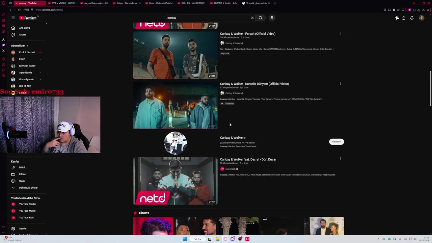Clear the search box with the X icon
Viewport: 432px width, 243px height.
pyautogui.click(x=252, y=18)
